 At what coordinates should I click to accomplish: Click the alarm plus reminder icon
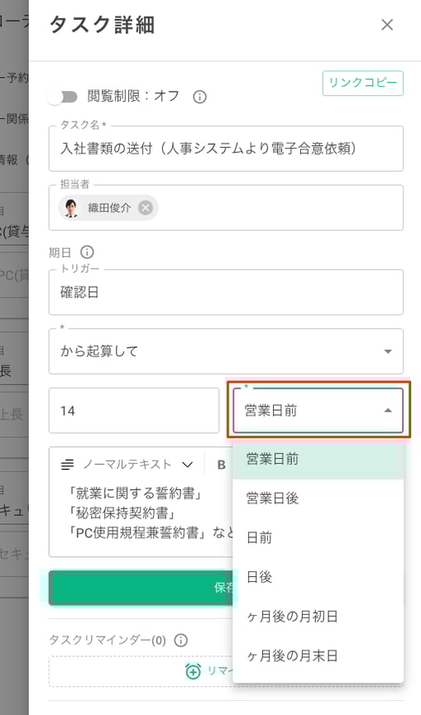(193, 670)
